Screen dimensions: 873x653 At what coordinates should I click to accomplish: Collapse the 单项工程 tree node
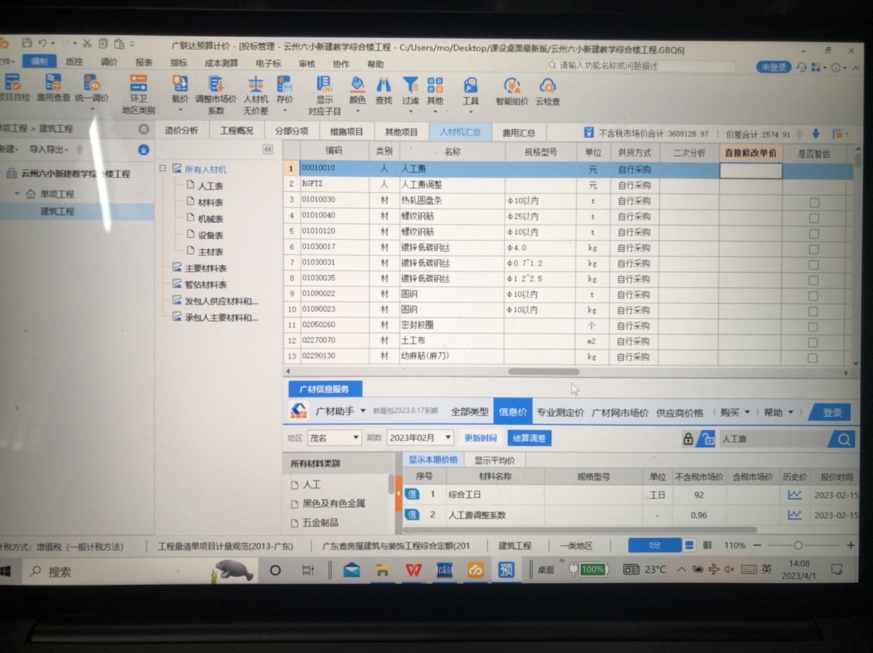(x=17, y=194)
